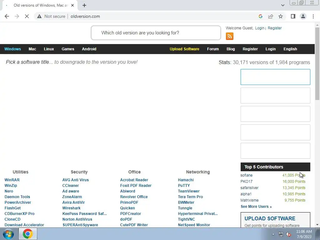Image resolution: width=320 pixels, height=240 pixels.
Task: Close the Old versions tab
Action: tap(72, 5)
